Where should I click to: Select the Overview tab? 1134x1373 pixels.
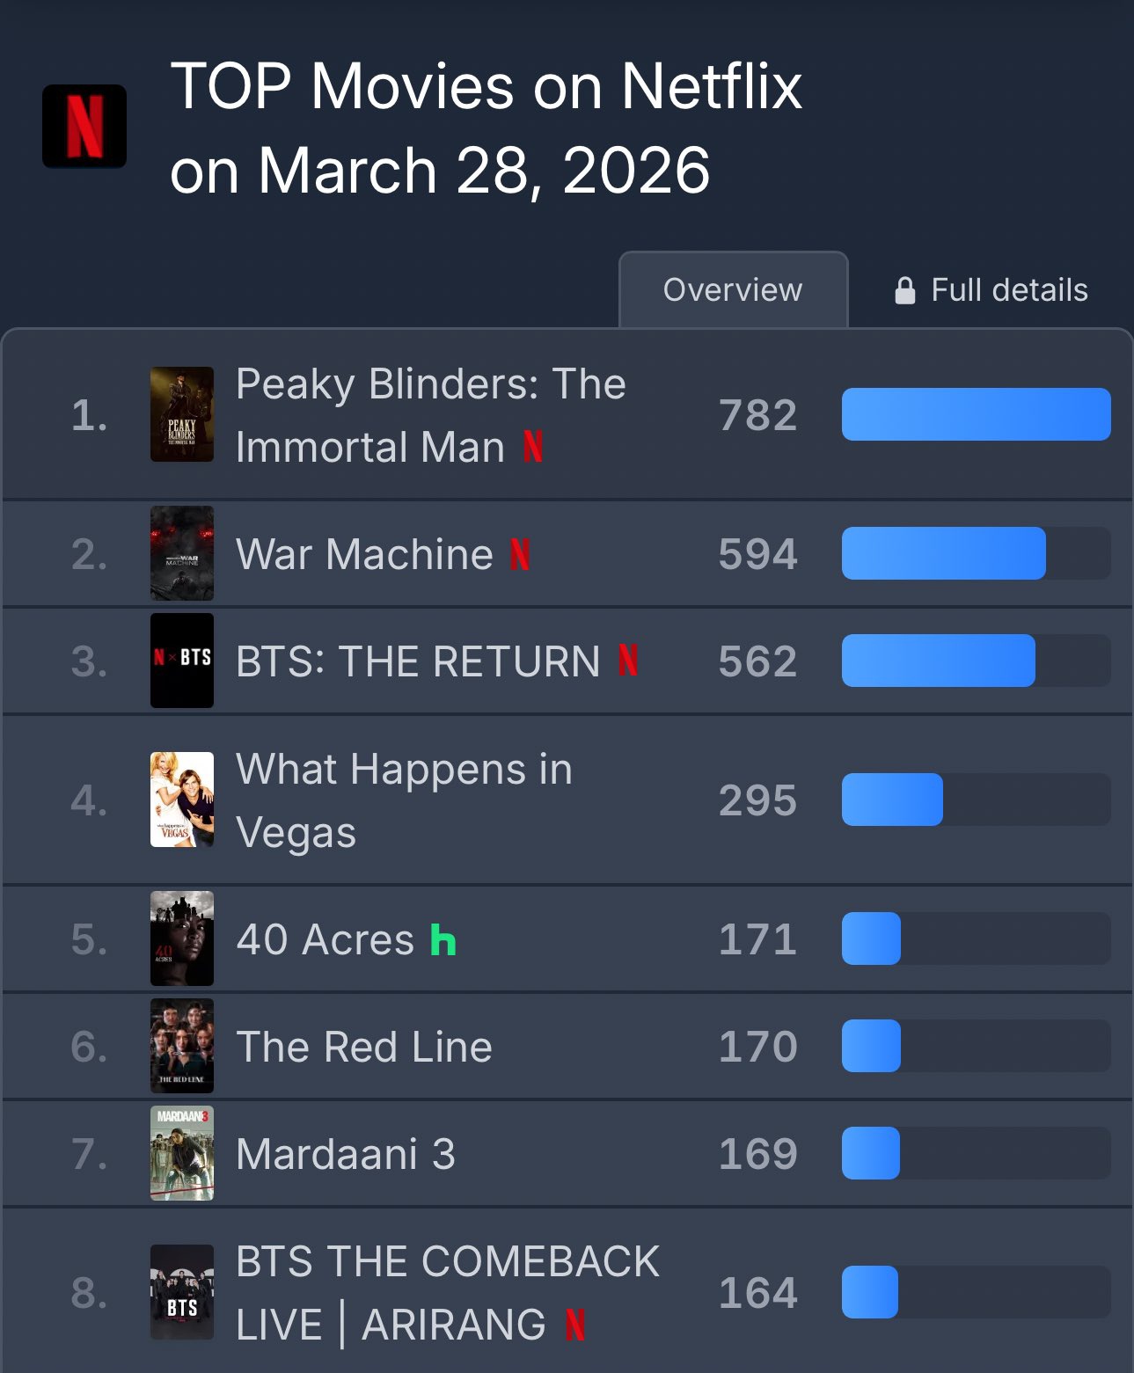coord(733,290)
